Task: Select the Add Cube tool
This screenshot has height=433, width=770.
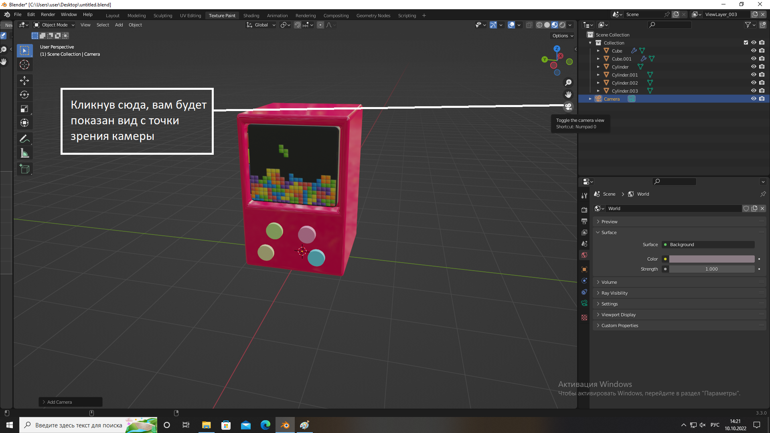Action: coord(24,169)
